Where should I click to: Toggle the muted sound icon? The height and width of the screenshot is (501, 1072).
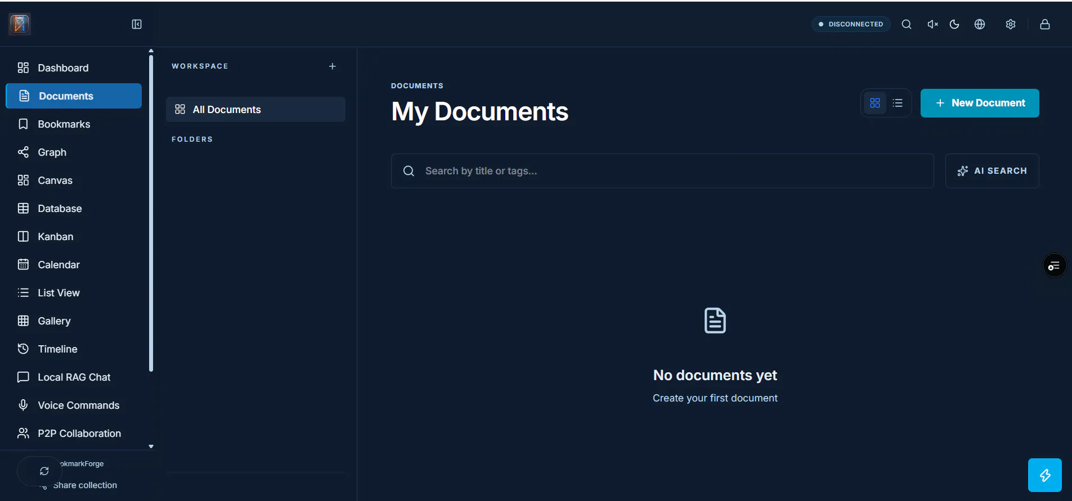point(932,24)
